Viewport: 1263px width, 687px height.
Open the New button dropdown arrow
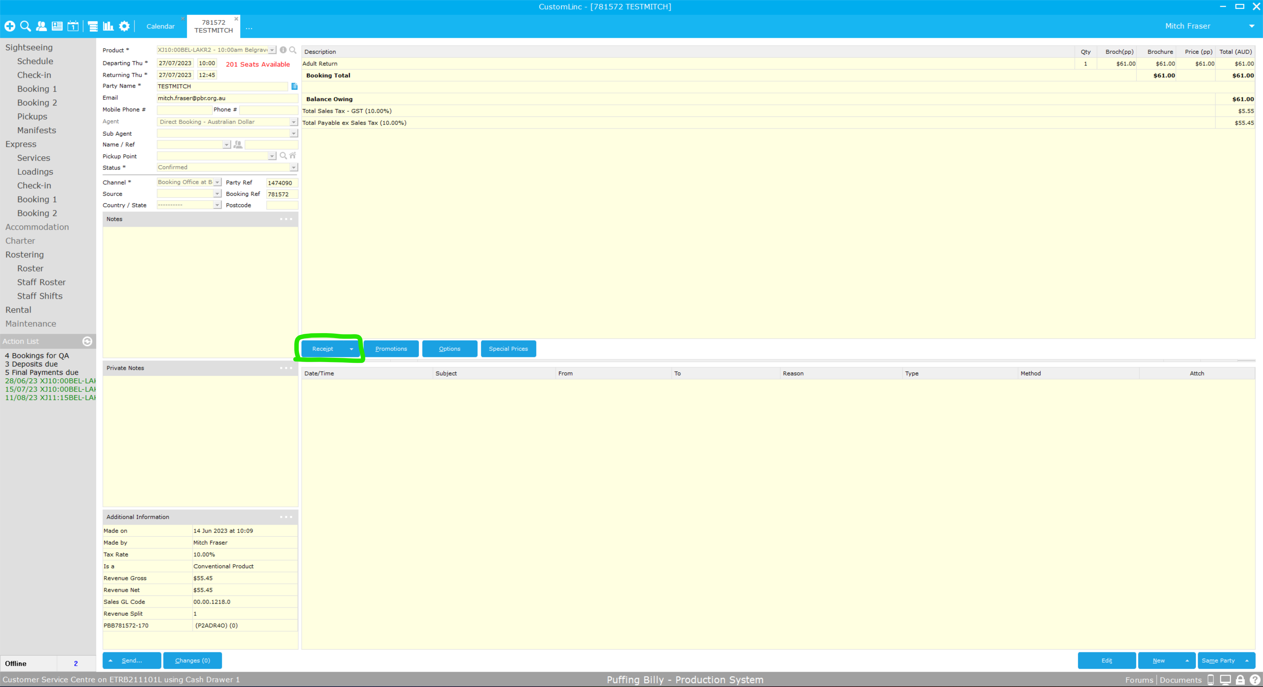click(x=1187, y=661)
